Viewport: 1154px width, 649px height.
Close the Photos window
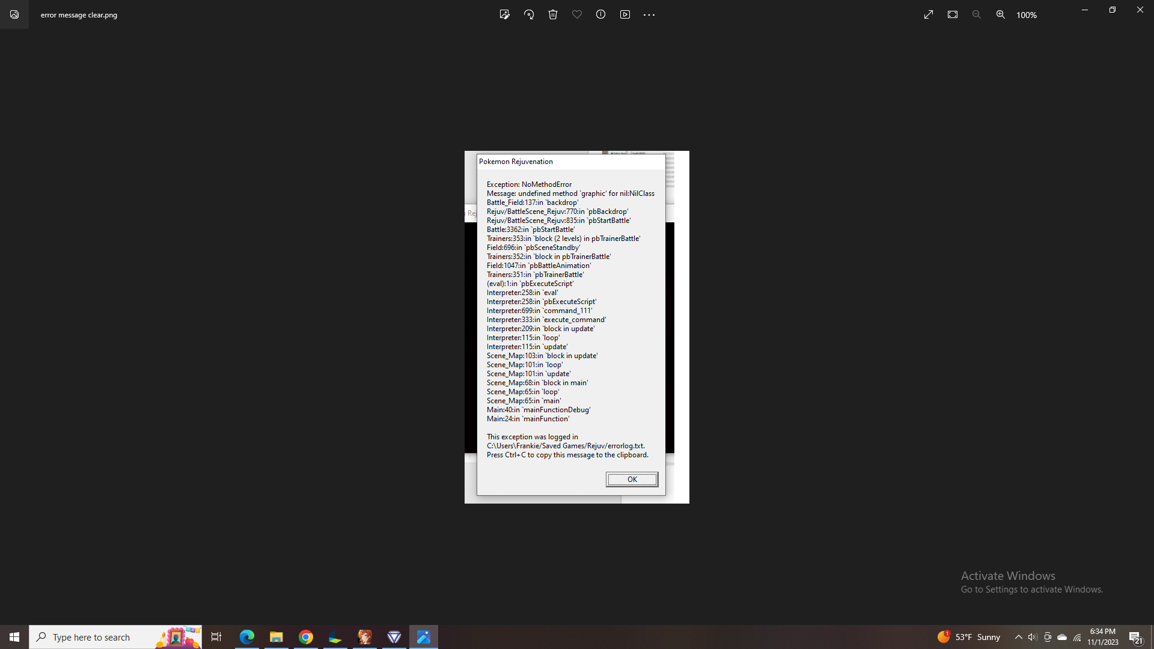click(x=1140, y=10)
